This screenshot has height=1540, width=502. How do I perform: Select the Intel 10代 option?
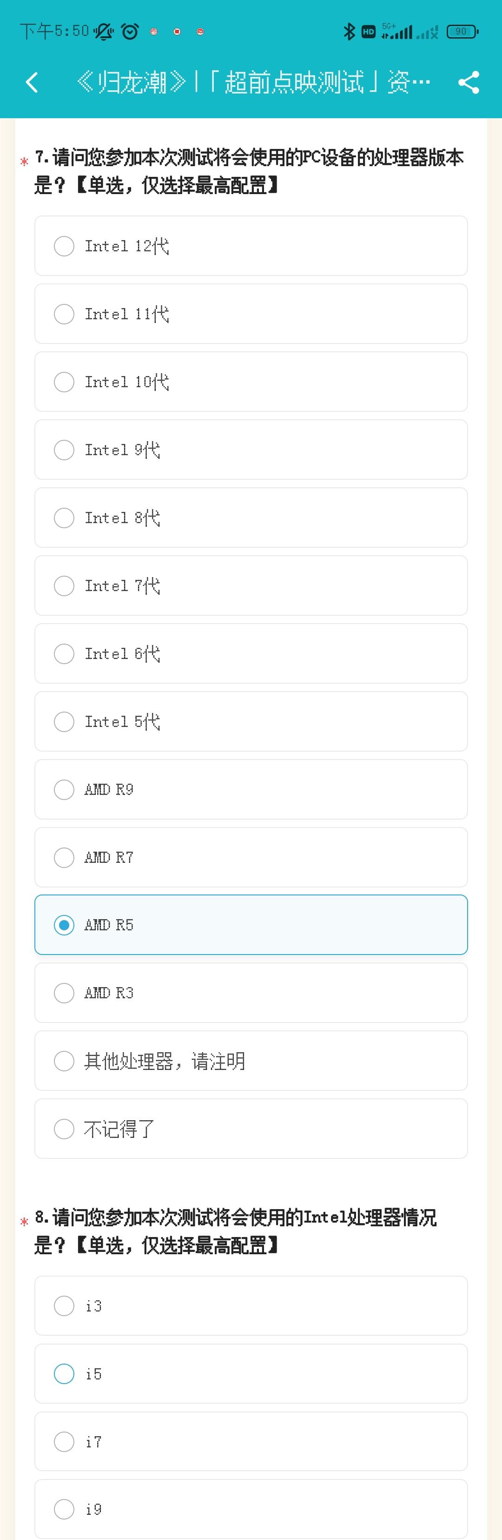click(x=64, y=382)
